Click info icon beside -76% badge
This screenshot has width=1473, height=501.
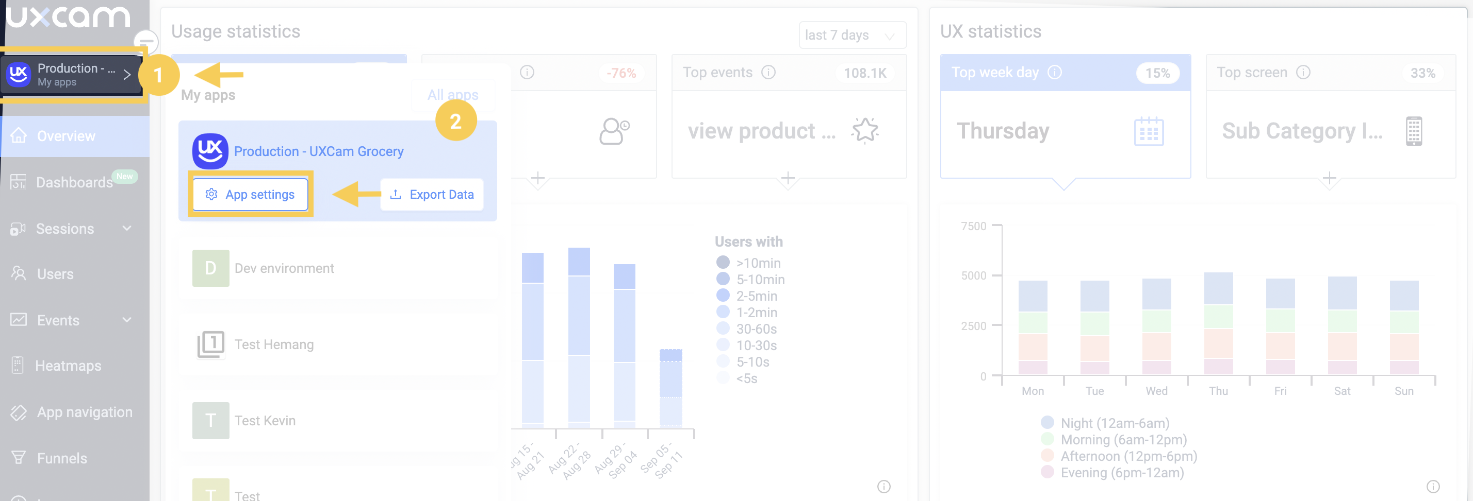(x=527, y=73)
